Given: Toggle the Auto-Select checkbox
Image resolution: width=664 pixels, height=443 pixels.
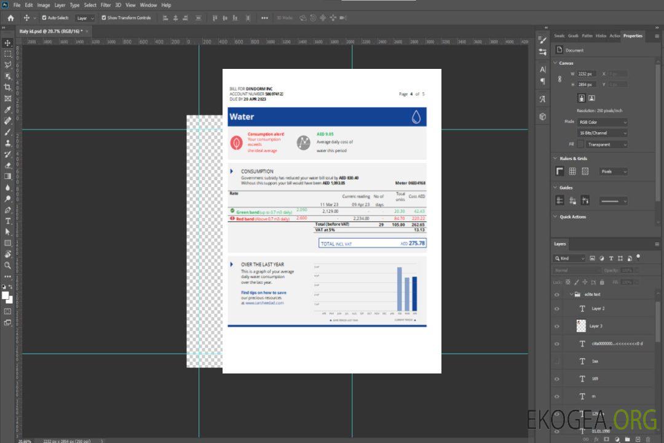Looking at the screenshot, I should (44, 18).
